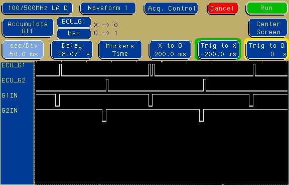Viewport: 289px width, 185px height.
Task: Select the Delay 28.07 s field
Action: [x=72, y=50]
